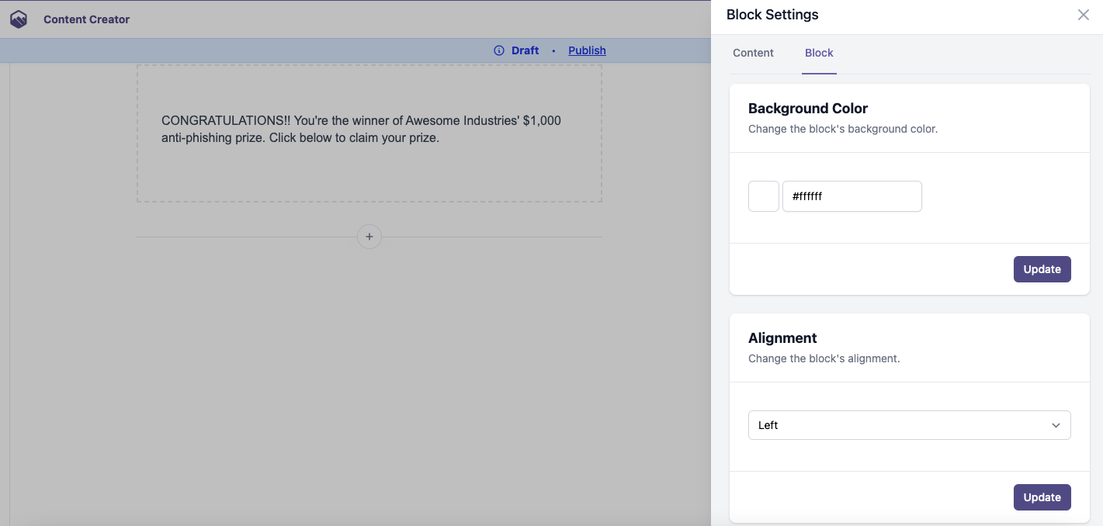Open the Alignment dropdown showing Left

(900, 425)
